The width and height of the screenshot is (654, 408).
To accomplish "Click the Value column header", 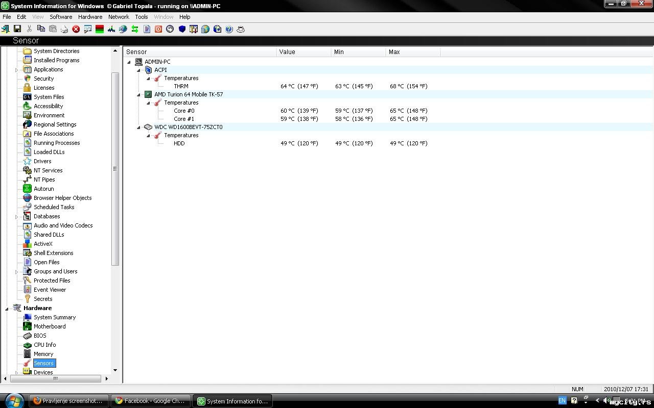I will pos(303,52).
